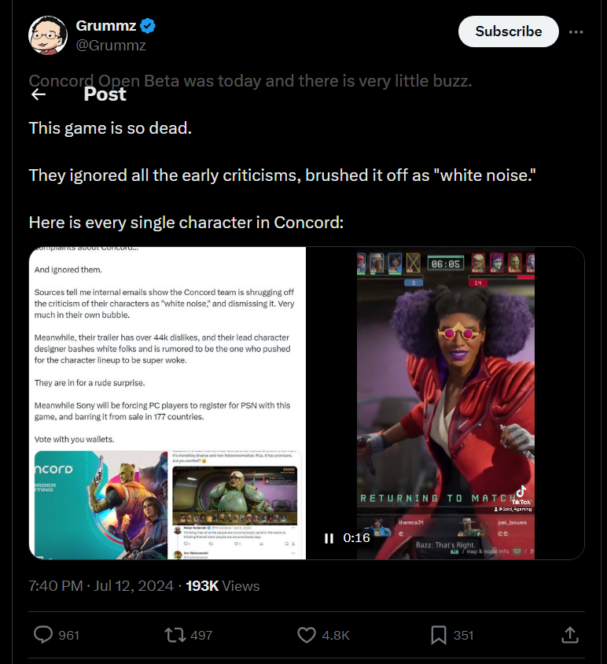Open the three-dot more options menu
607x664 pixels.
576,31
